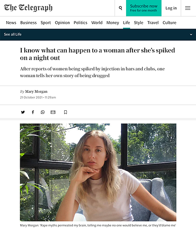Screen dimensions: 196x233
Task: Open the hamburger menu icon
Action: click(x=188, y=8)
